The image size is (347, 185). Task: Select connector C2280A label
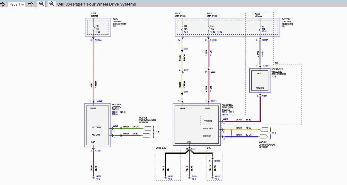[98, 40]
